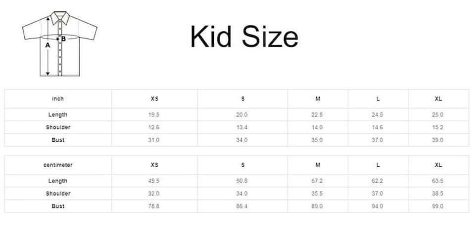
Task: Click the Kid Size title
Action: tap(244, 37)
